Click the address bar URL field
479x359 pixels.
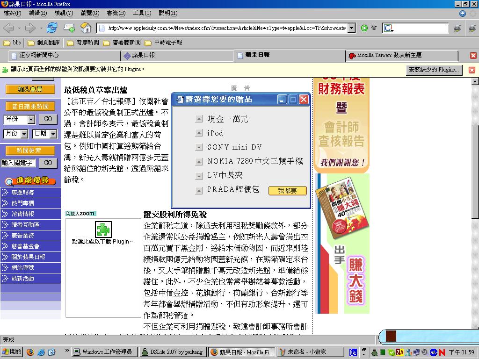(226, 28)
